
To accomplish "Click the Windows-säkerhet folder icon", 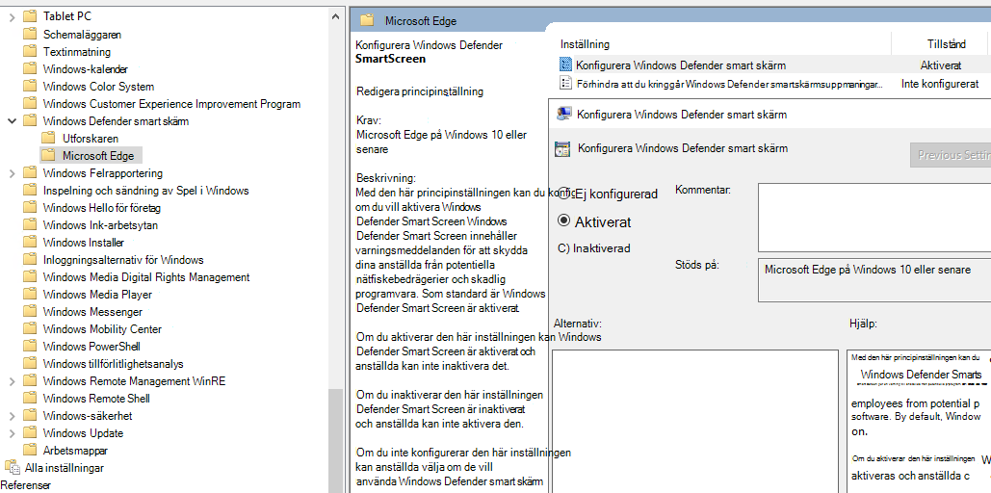I will [x=30, y=415].
